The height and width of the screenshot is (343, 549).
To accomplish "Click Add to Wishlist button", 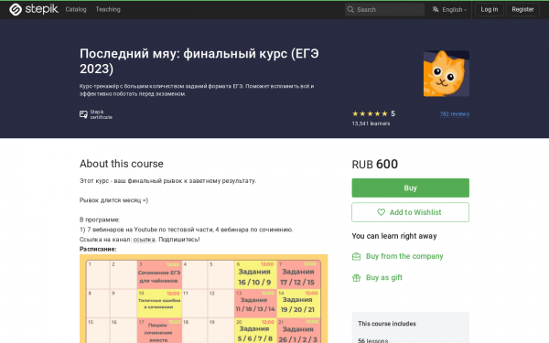I will point(410,212).
